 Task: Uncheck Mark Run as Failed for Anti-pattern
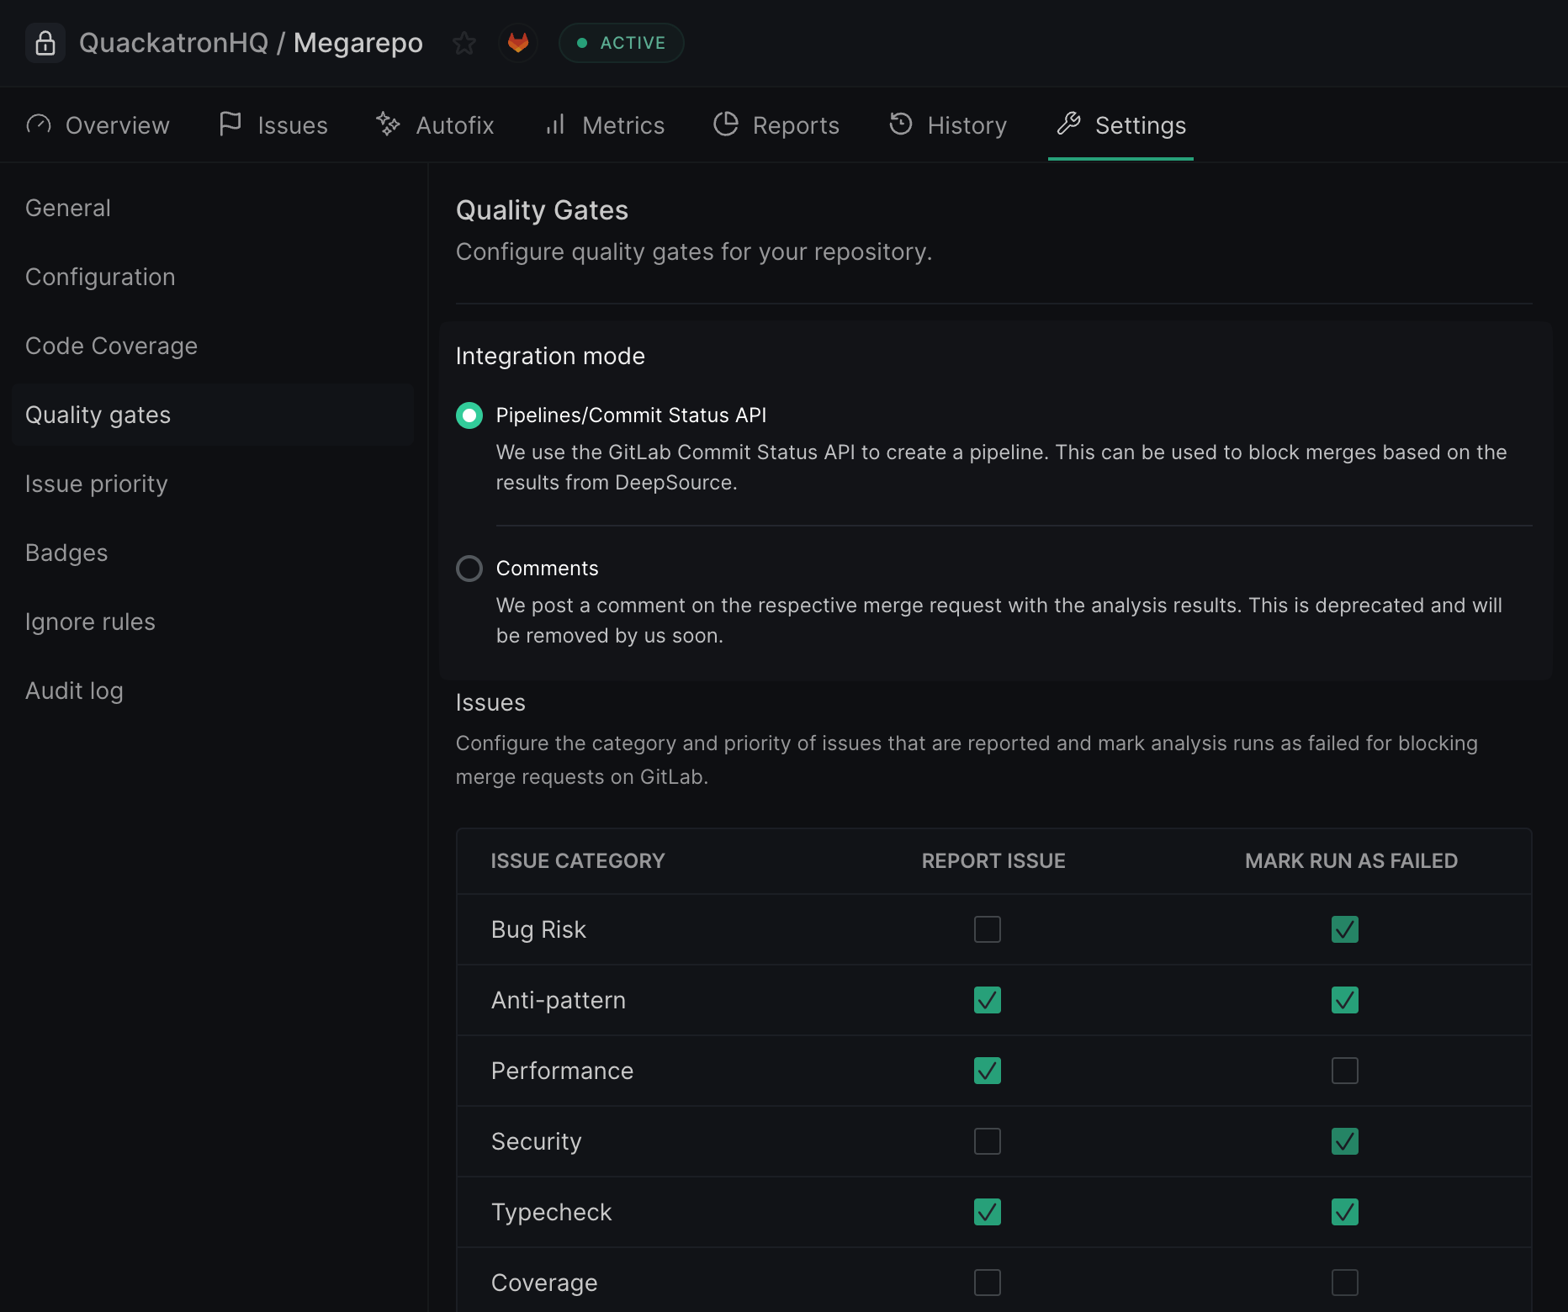pos(1344,1000)
